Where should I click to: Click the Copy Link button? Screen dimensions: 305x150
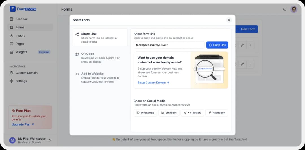217,45
